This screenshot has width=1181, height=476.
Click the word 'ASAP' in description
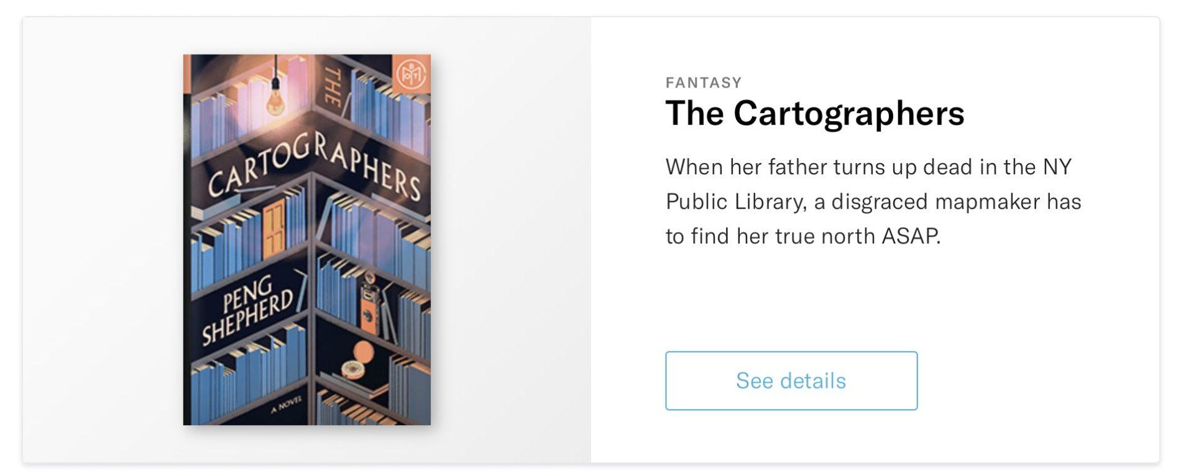pyautogui.click(x=910, y=236)
